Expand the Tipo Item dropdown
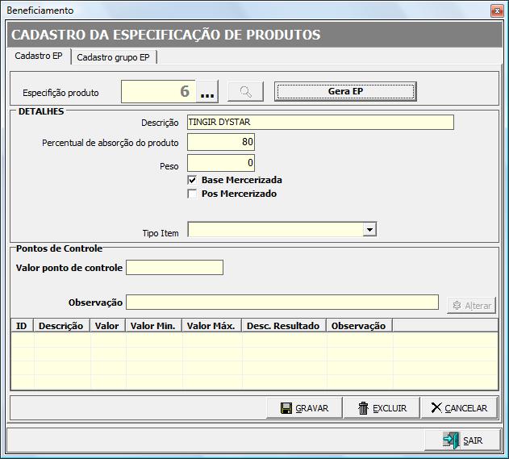Screen dimensions: 509x459 pyautogui.click(x=369, y=230)
